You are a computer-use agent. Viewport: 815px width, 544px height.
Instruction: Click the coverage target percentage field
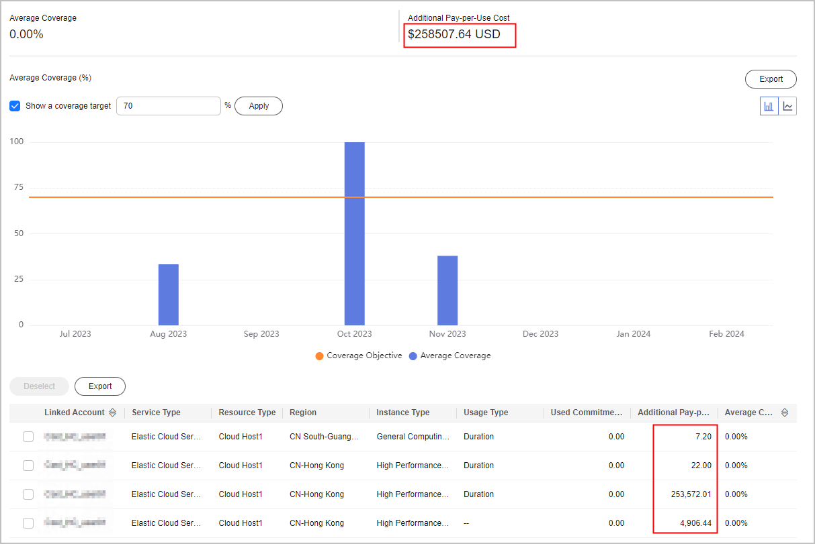[168, 106]
